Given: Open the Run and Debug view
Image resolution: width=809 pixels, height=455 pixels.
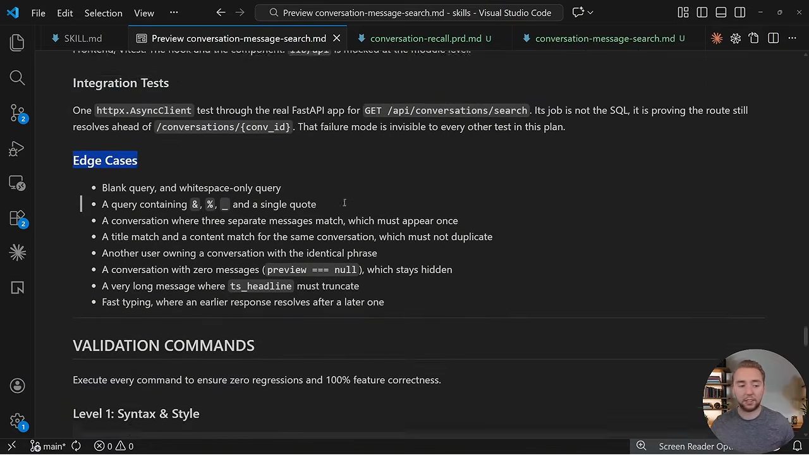Looking at the screenshot, I should point(17,149).
